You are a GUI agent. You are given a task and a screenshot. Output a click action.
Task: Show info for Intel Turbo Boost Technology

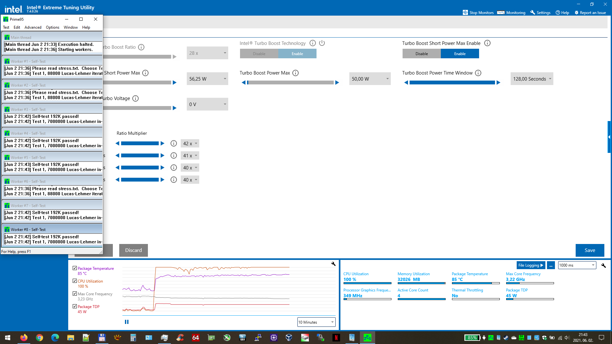point(313,43)
